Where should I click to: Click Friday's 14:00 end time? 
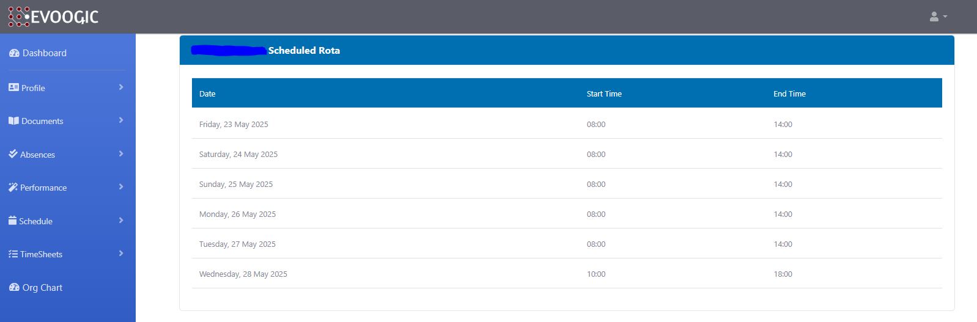783,124
